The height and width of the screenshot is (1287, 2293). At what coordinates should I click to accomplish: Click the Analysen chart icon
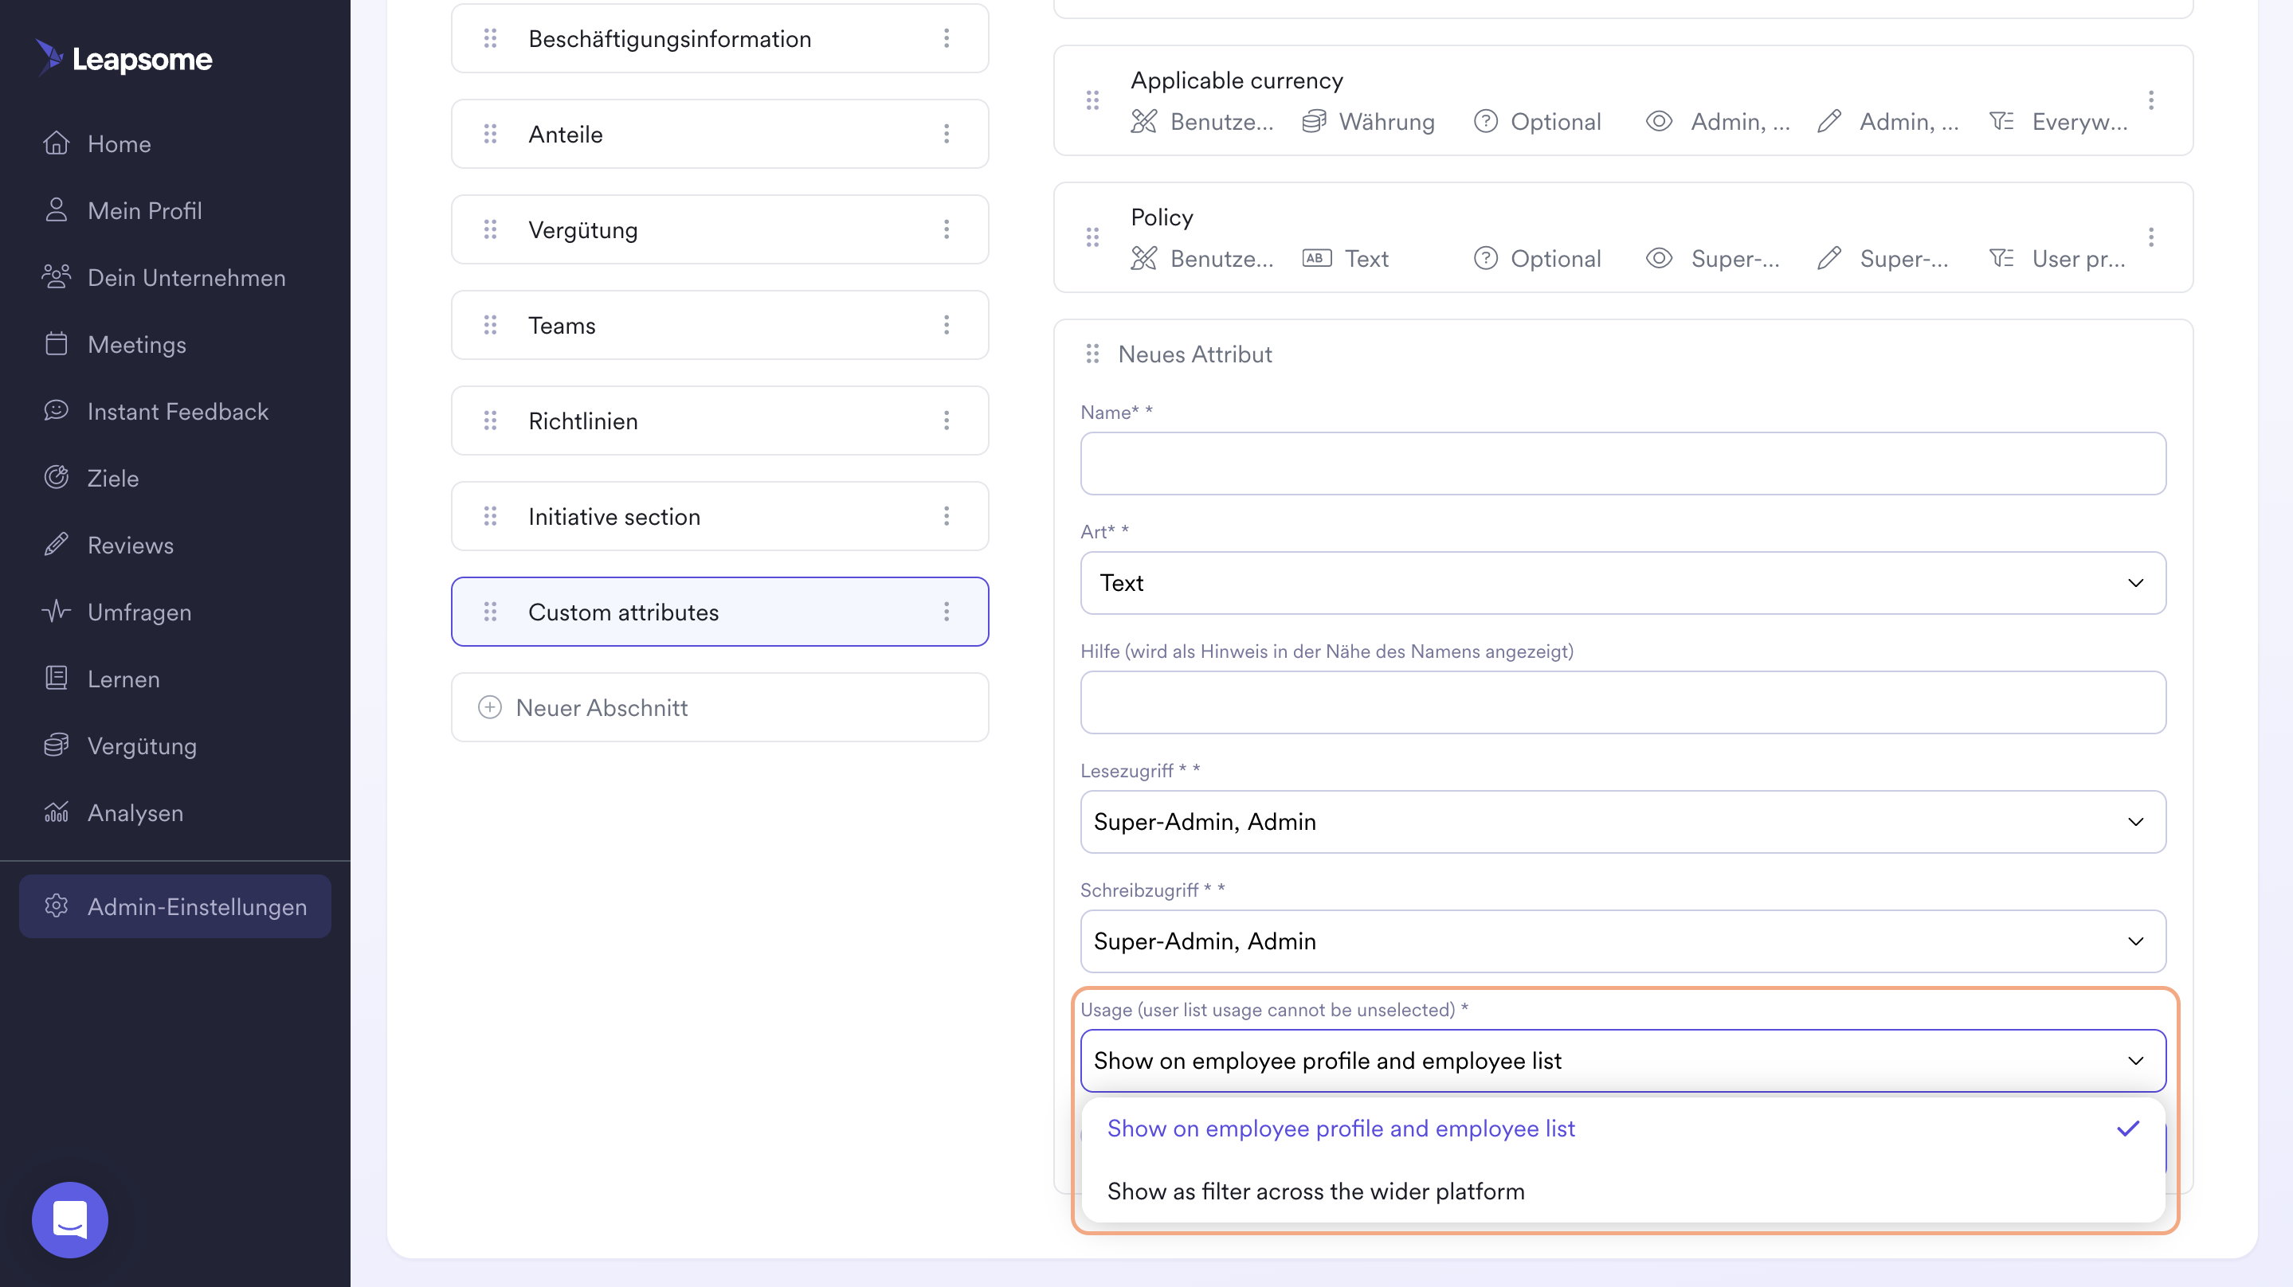point(56,811)
